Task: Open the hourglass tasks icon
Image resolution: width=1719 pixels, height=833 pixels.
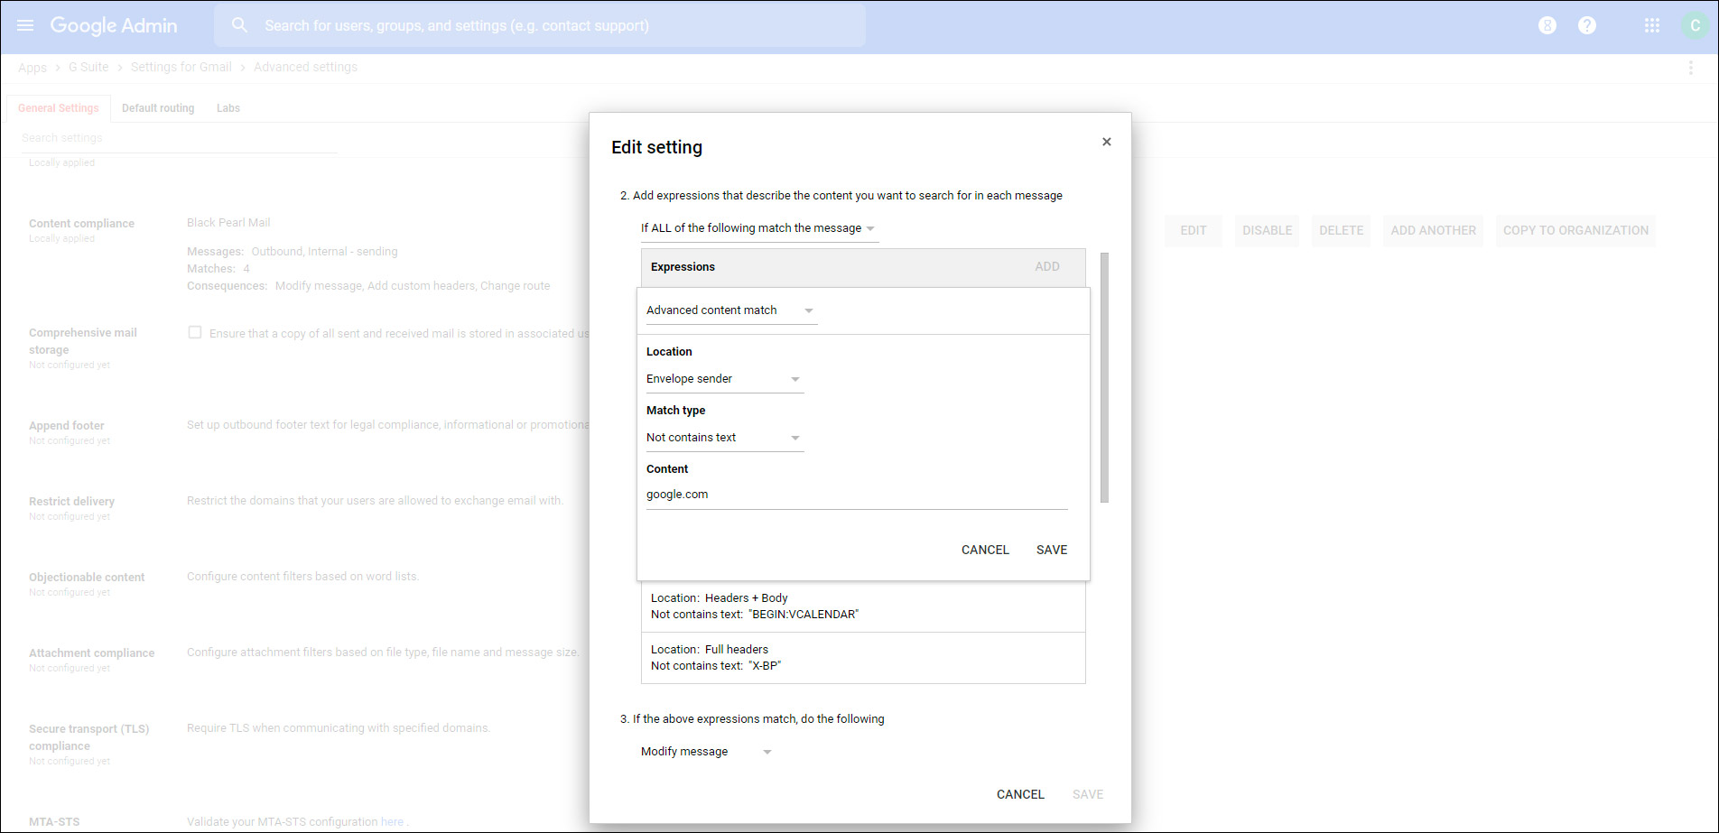Action: pyautogui.click(x=1547, y=25)
